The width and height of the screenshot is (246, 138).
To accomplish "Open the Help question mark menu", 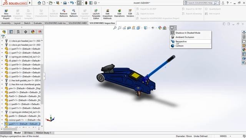I will [228, 3].
